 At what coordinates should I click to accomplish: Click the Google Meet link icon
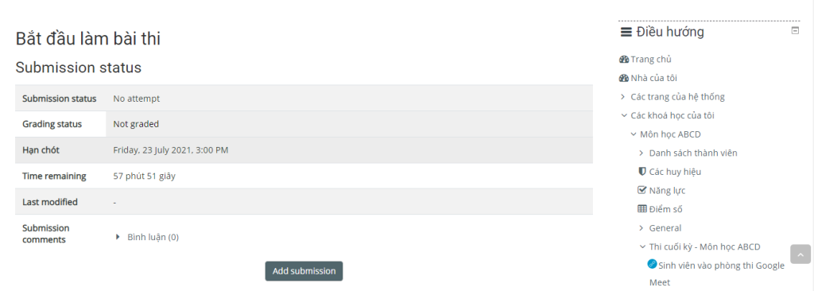click(653, 264)
